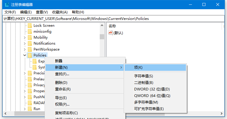Click the Exp subkey folder icon
Viewport: 227px width, 119px height.
click(35, 61)
